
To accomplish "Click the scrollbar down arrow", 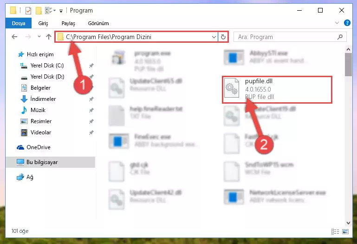I will click(x=348, y=223).
